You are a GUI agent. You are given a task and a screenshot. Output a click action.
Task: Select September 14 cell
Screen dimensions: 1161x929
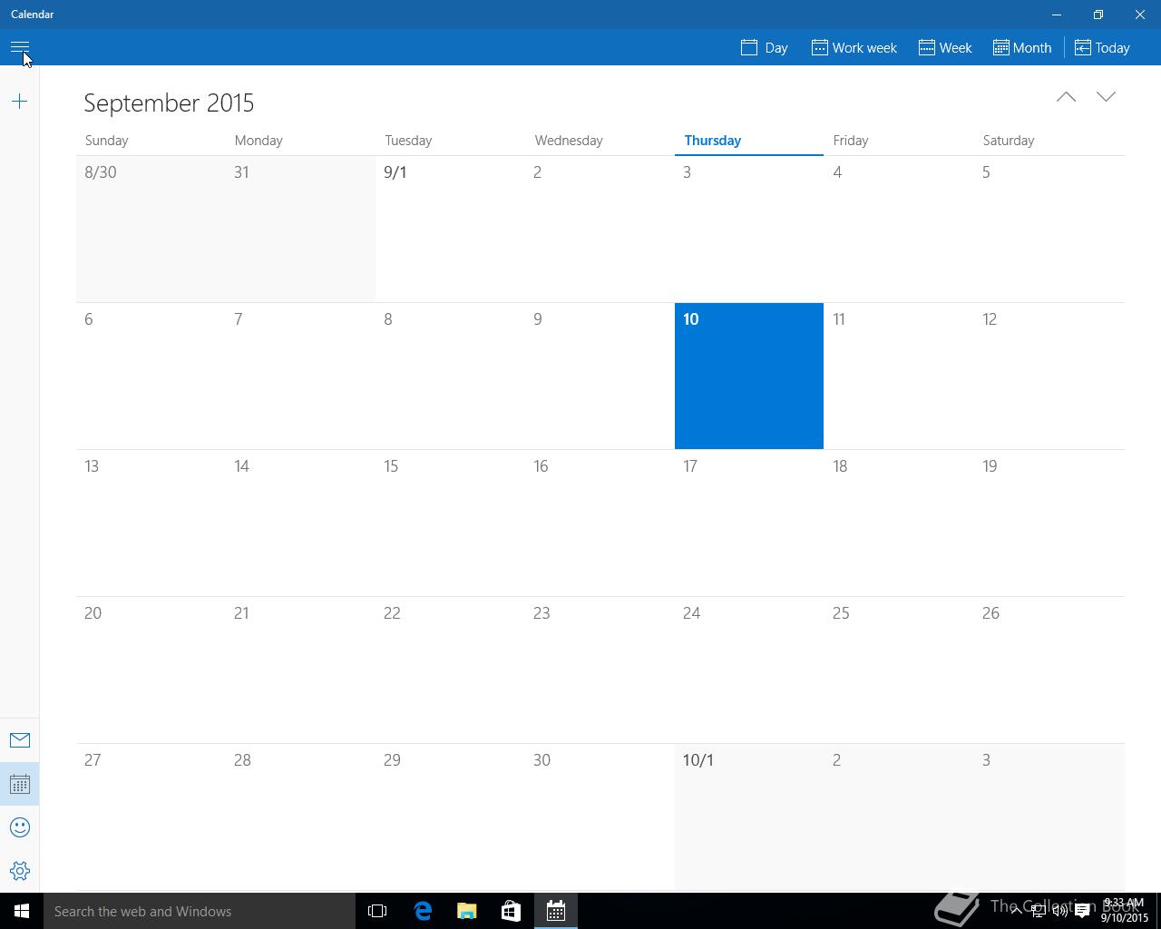click(301, 523)
